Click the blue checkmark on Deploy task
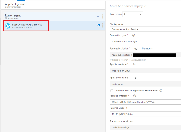 coord(99,25)
